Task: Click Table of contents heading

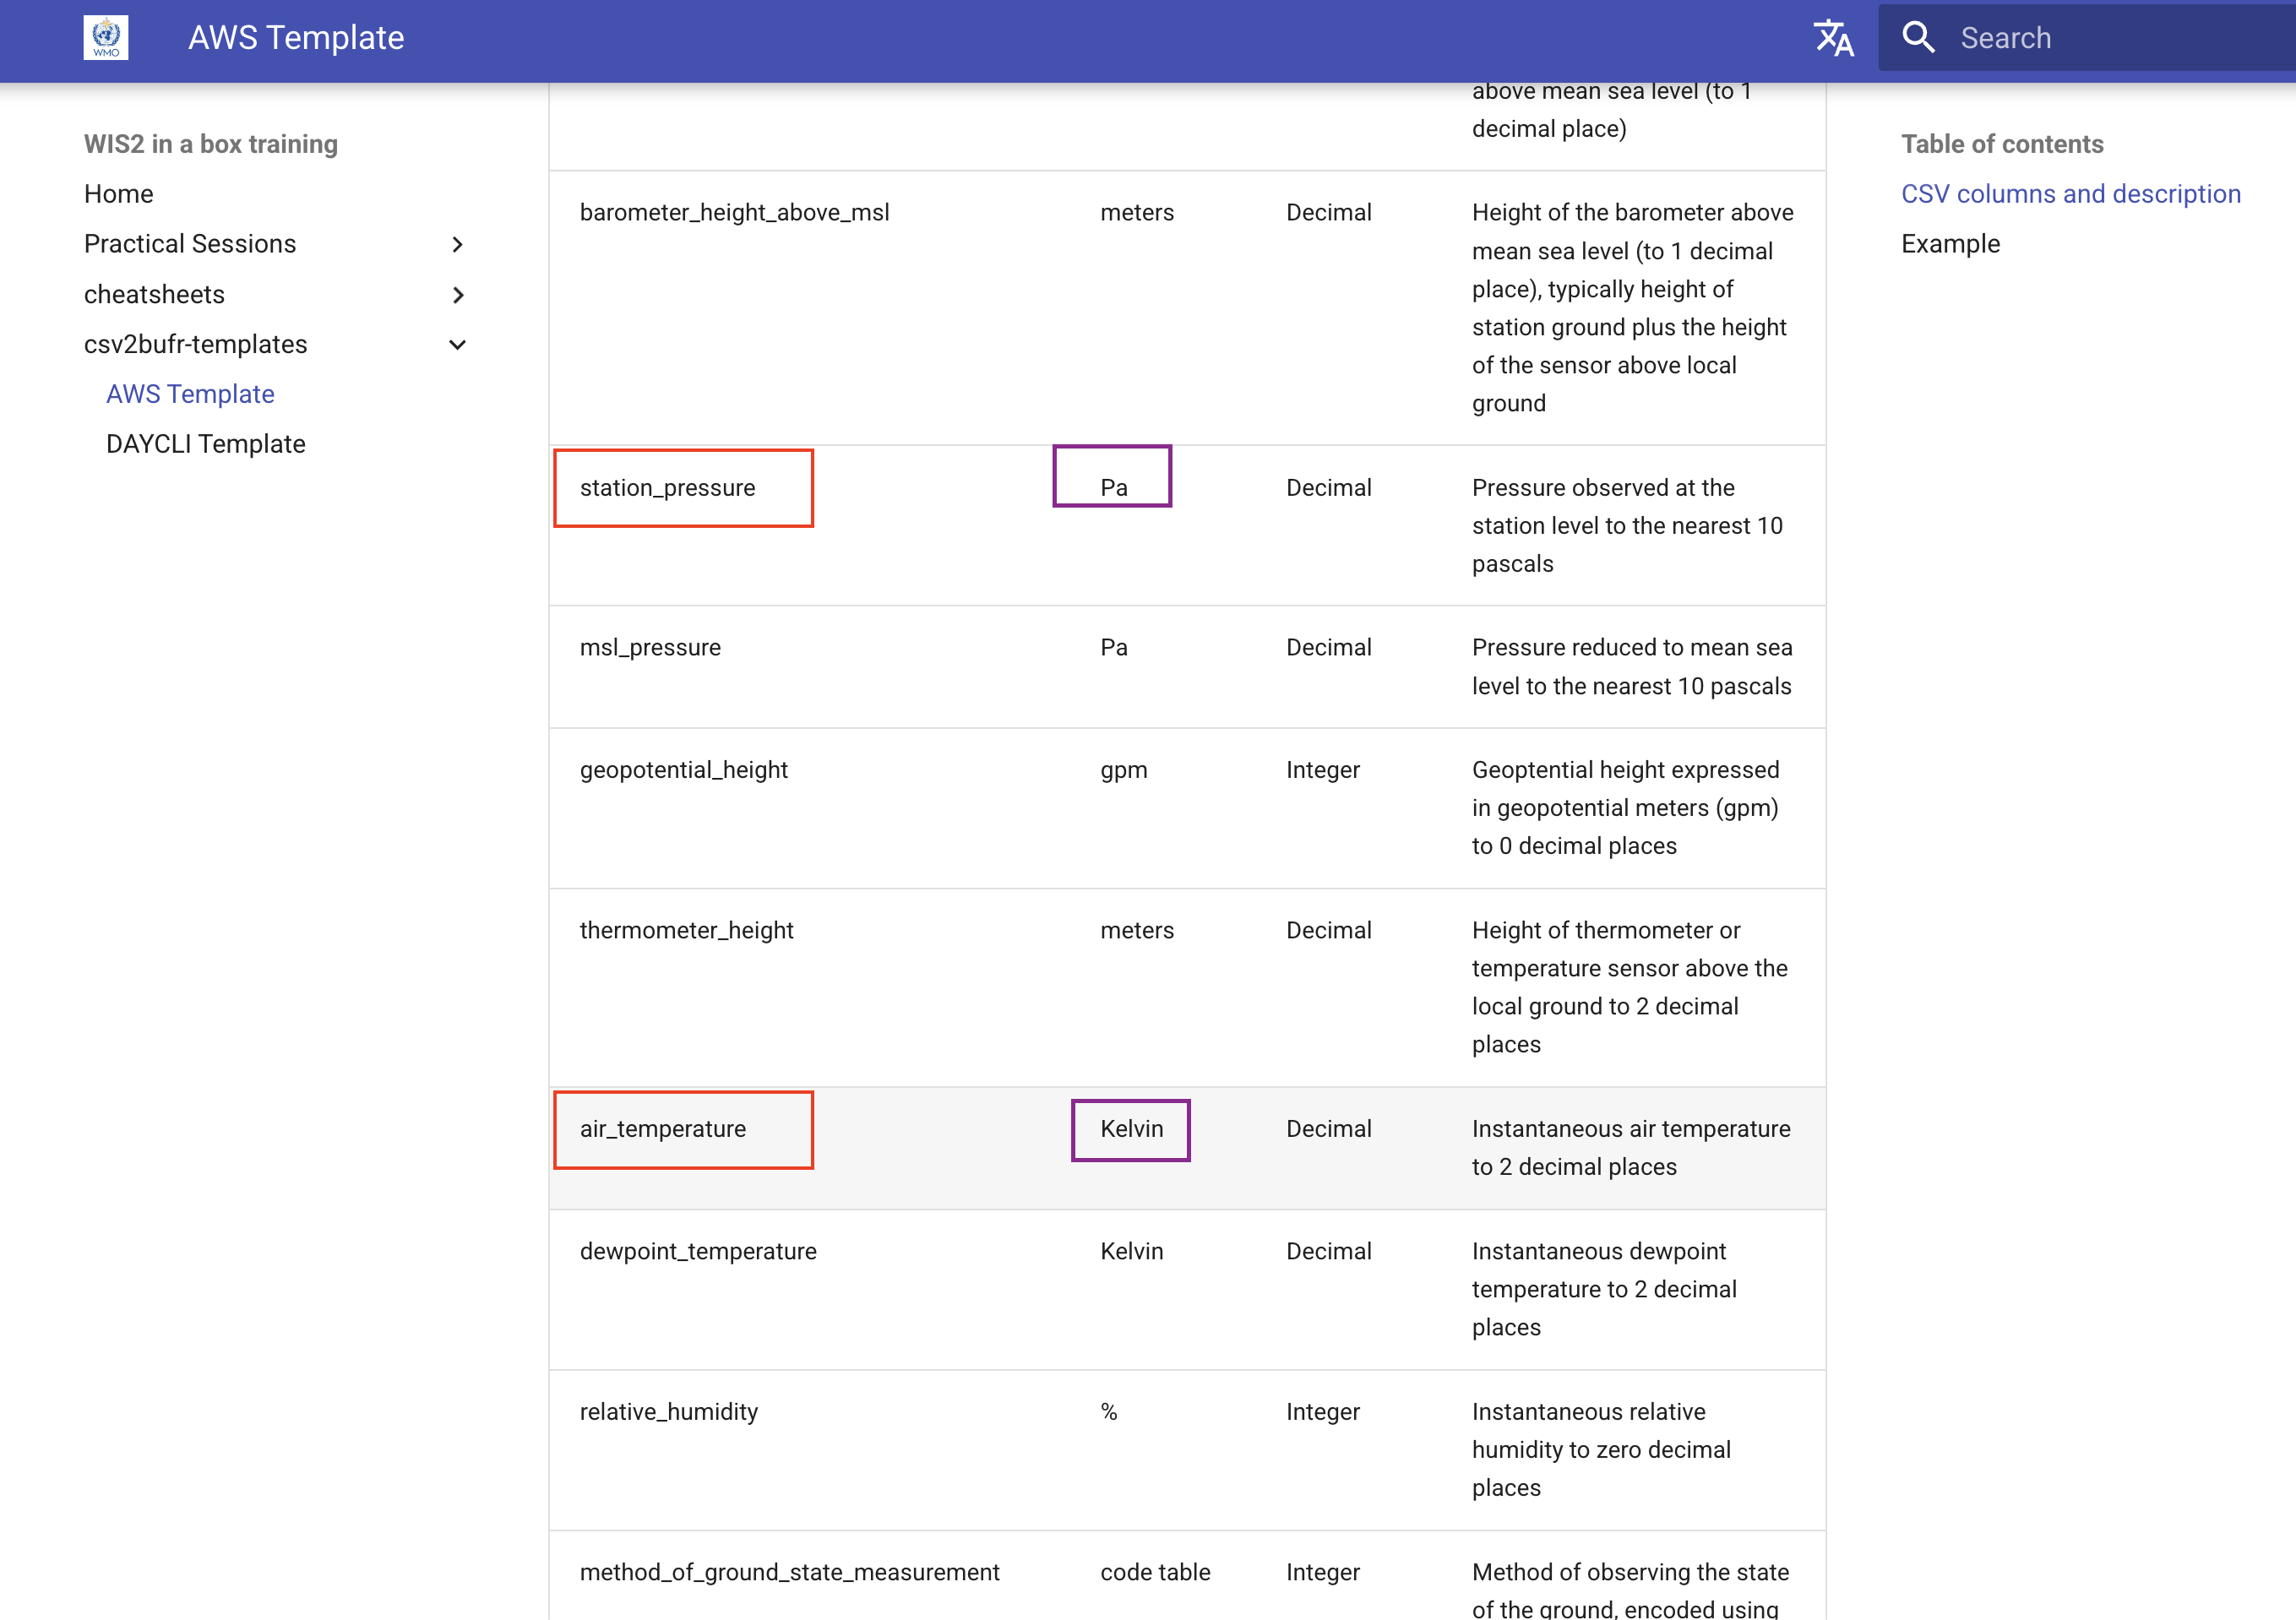Action: click(2002, 144)
